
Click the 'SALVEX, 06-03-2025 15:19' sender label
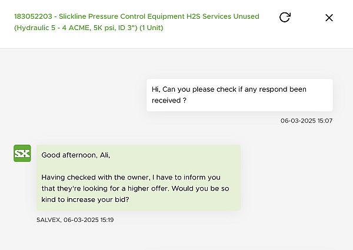point(75,220)
